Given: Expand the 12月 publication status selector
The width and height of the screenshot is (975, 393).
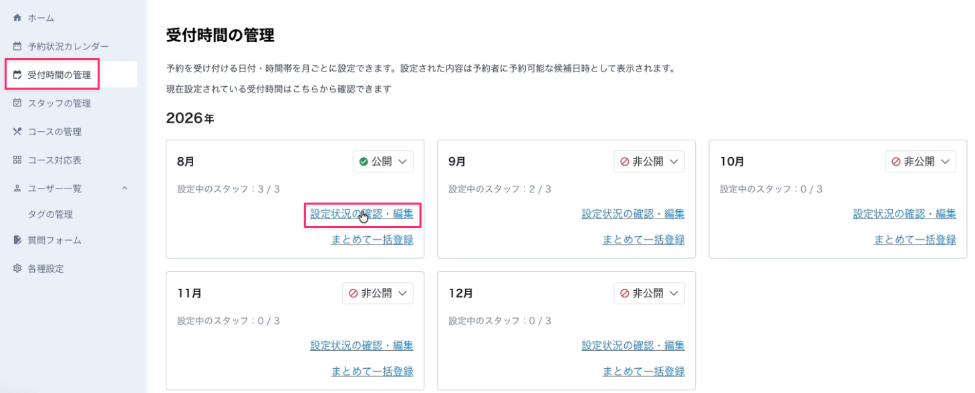Looking at the screenshot, I should [649, 293].
